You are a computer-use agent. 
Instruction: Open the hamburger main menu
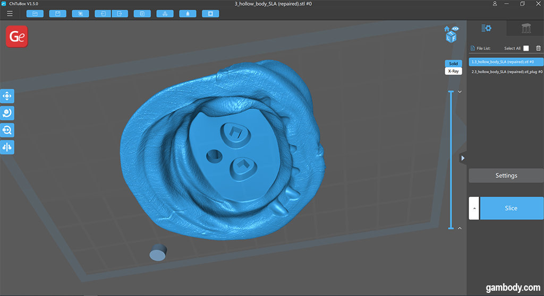pyautogui.click(x=10, y=14)
